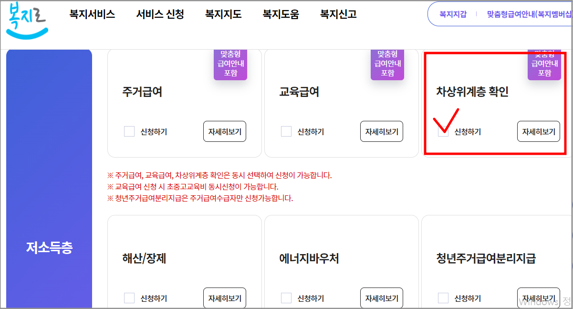Check 신청하기 for 청년주거급여분리지급
The image size is (573, 309).
pos(443,298)
